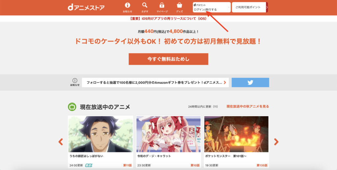This screenshot has height=170, width=337.
Task: Open the 令和のデ・ジ・キャラット thumbnail
Action: tap(168, 134)
